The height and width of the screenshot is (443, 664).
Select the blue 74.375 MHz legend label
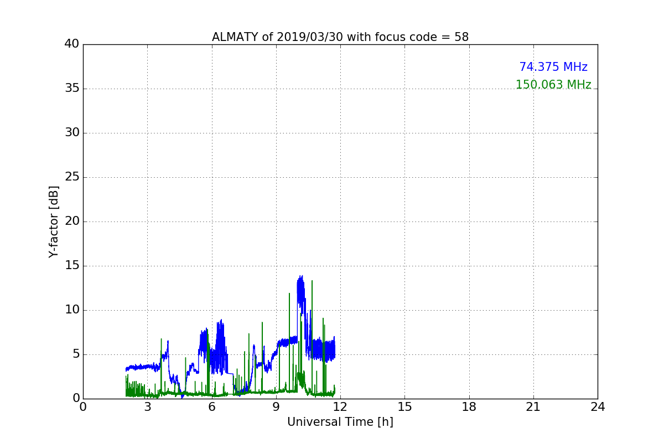[x=553, y=67]
